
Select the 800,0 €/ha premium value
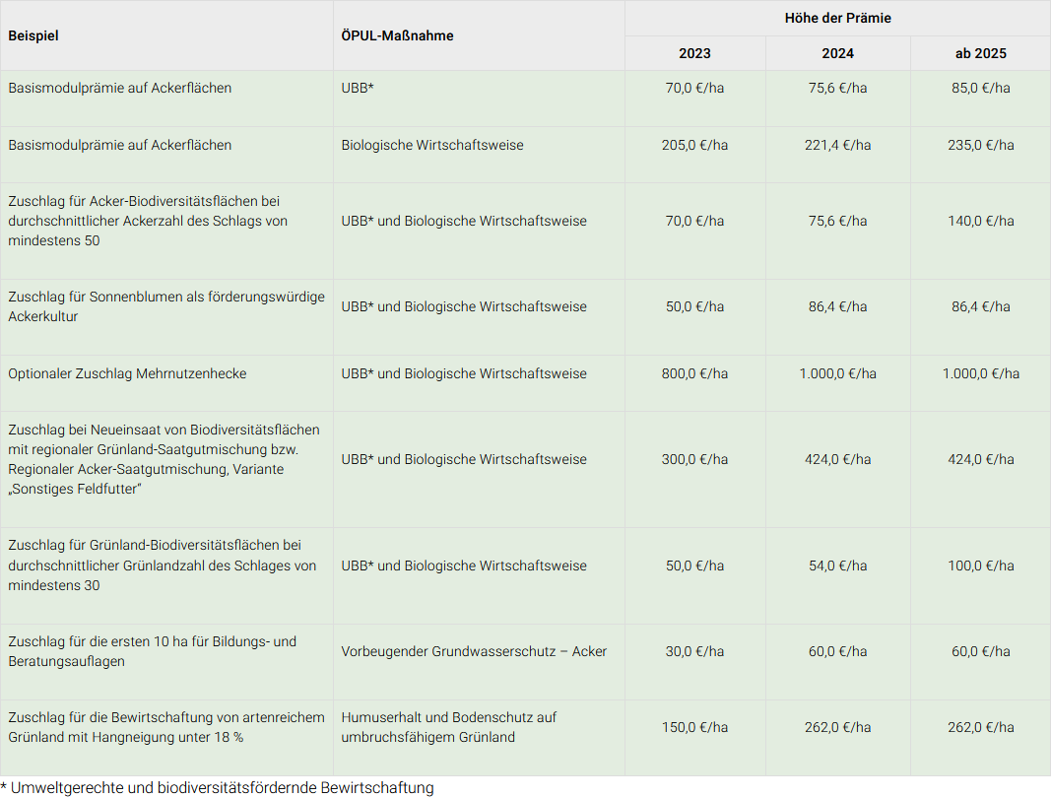tap(694, 373)
